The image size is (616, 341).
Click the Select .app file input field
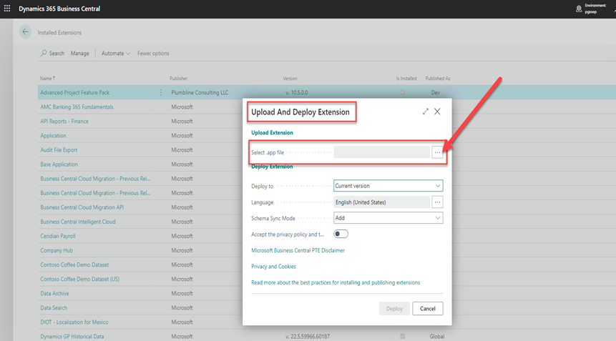point(381,152)
